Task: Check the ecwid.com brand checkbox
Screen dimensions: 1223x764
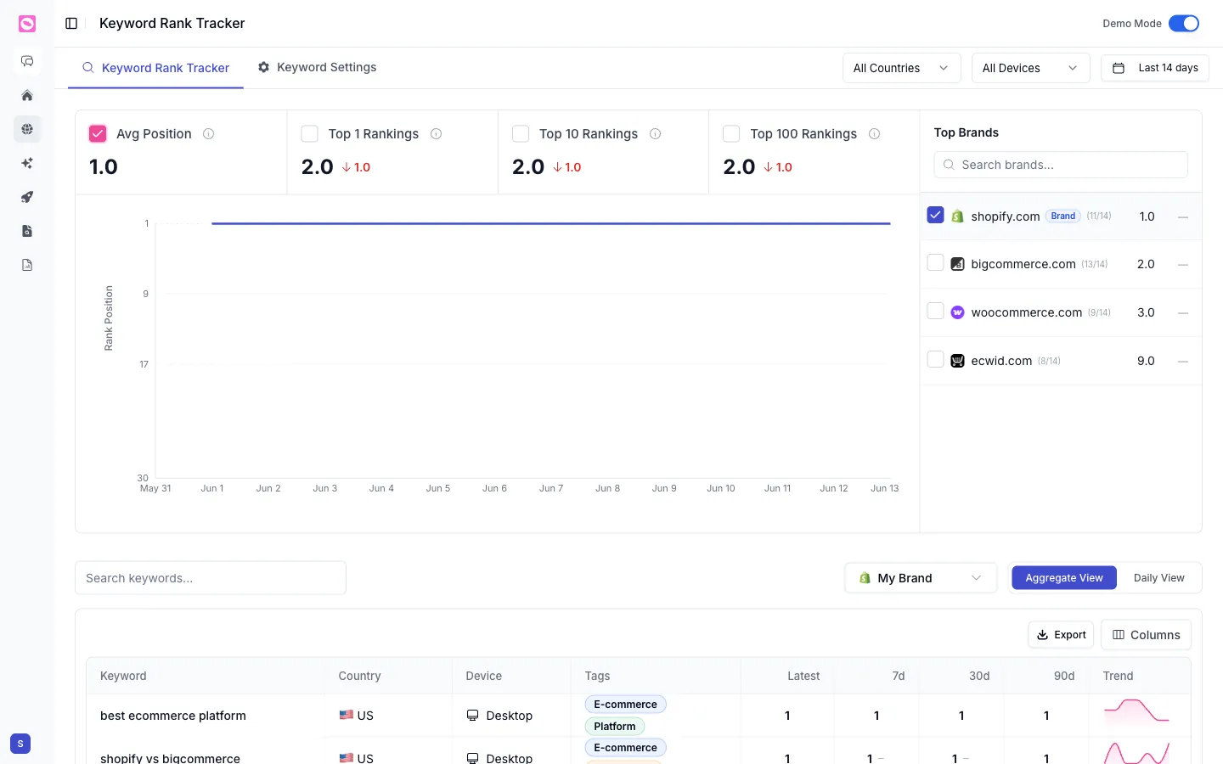Action: [x=936, y=360]
